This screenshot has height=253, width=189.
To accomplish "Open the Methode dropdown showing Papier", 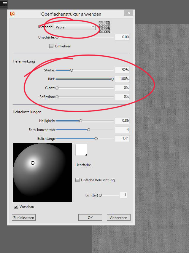I will pos(75,27).
